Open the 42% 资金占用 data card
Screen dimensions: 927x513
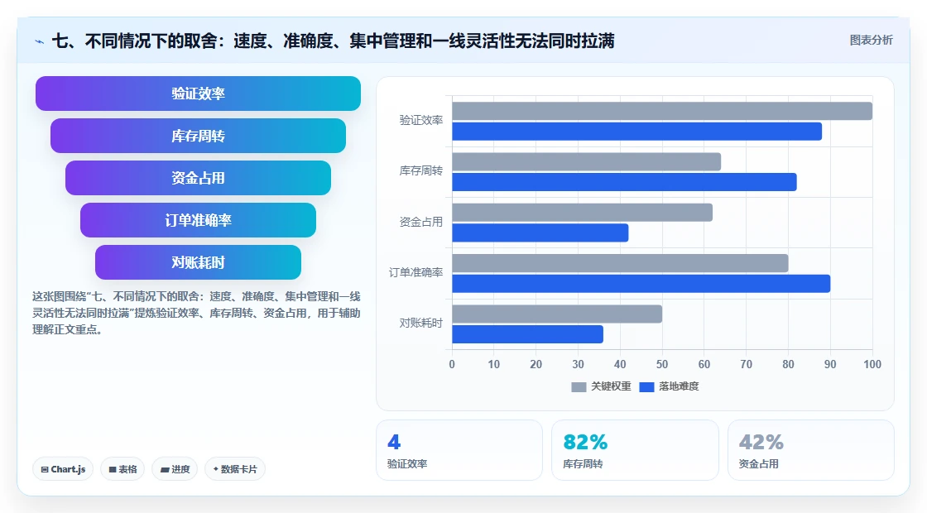810,450
